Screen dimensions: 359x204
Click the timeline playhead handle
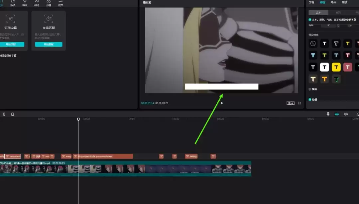click(78, 119)
